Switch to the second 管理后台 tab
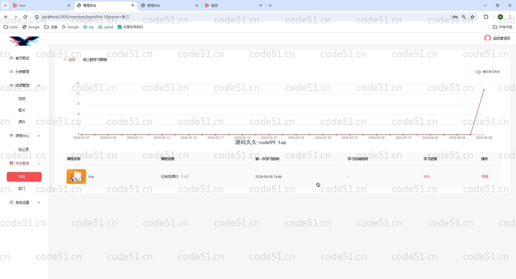This screenshot has height=279, width=516. coord(169,5)
